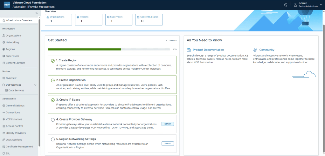Click the Regions sidebar icon
The width and height of the screenshot is (325, 156).
[4, 49]
